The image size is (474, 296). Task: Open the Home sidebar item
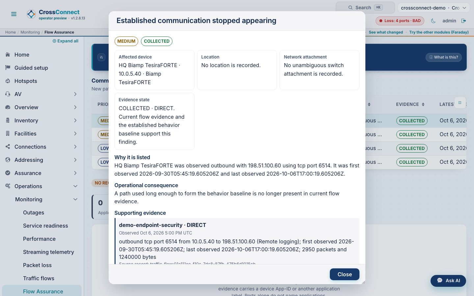click(42, 55)
